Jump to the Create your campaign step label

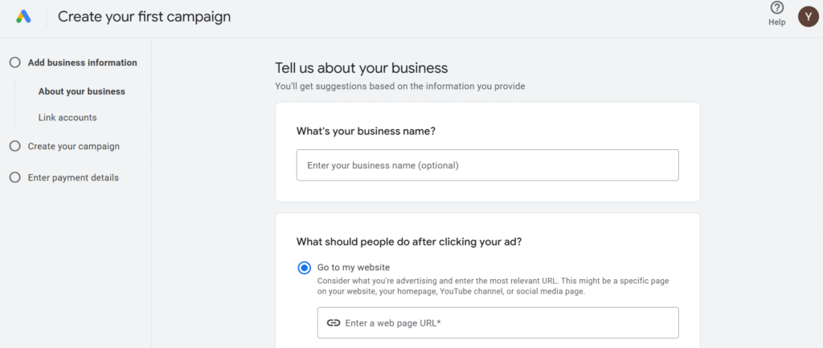pos(73,146)
